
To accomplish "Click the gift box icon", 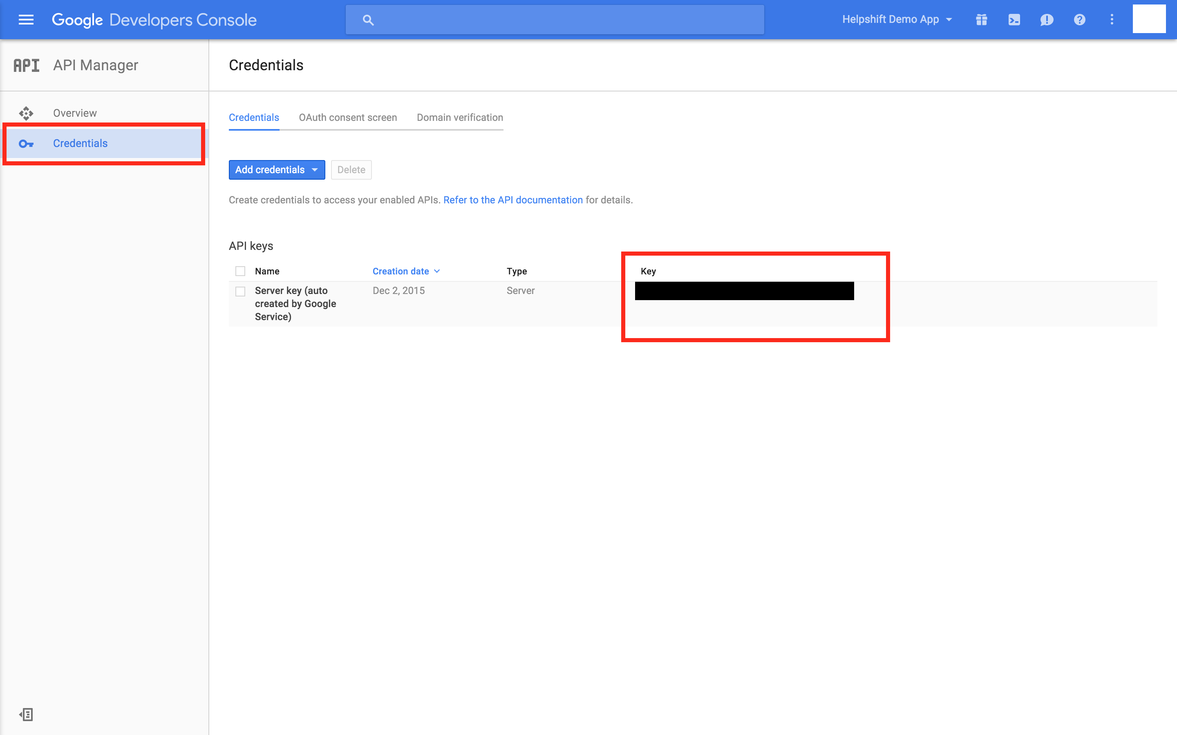I will [x=982, y=20].
